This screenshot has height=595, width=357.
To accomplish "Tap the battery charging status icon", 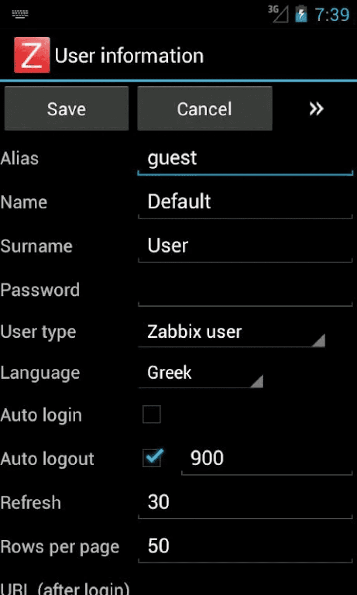I will [x=301, y=14].
